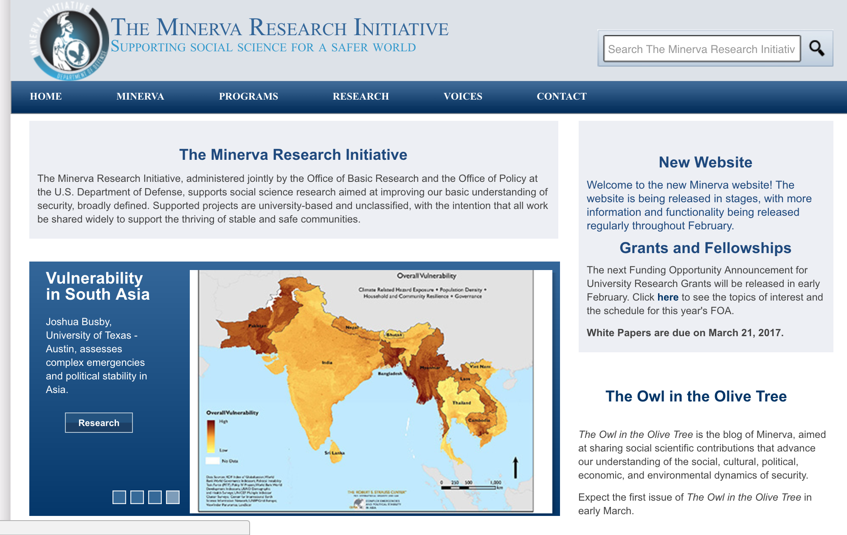Focus the site search text field
The image size is (847, 535).
click(x=701, y=49)
